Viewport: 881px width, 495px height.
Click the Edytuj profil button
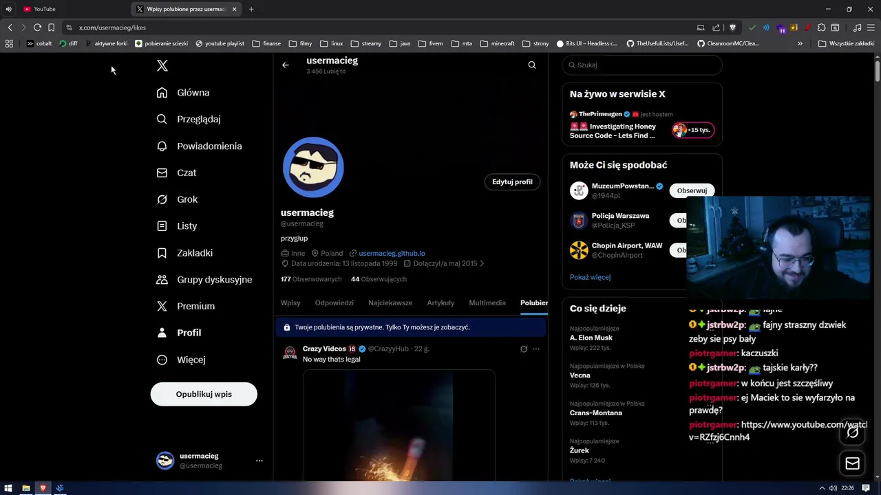click(x=512, y=181)
